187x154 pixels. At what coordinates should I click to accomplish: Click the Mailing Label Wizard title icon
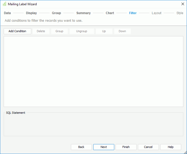tap(4, 4)
